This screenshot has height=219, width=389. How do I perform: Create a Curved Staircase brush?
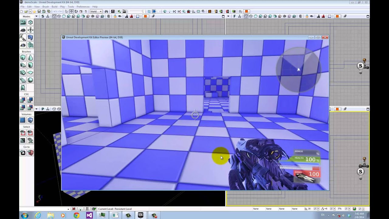(x=23, y=65)
